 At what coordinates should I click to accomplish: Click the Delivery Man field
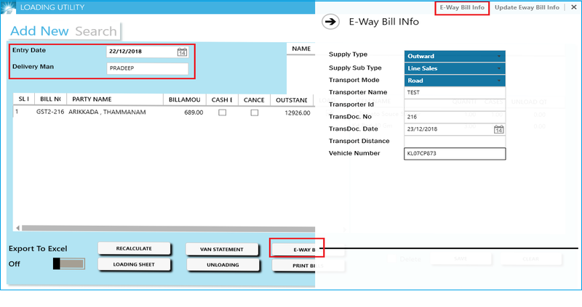click(x=148, y=68)
